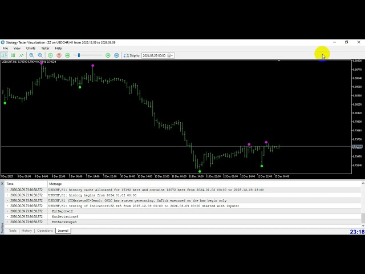The width and height of the screenshot is (365, 274).
Task: Click the blue skip-to-end button
Action: (116, 55)
